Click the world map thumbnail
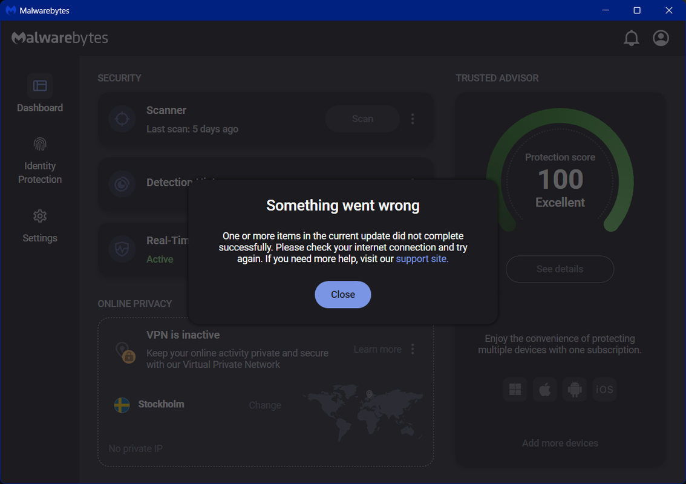 point(363,412)
